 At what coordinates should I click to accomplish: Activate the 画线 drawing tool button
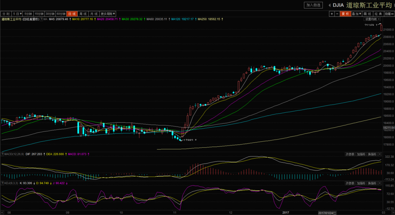[368, 14]
